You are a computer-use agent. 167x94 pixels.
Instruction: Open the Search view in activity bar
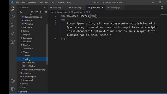coord(13,17)
